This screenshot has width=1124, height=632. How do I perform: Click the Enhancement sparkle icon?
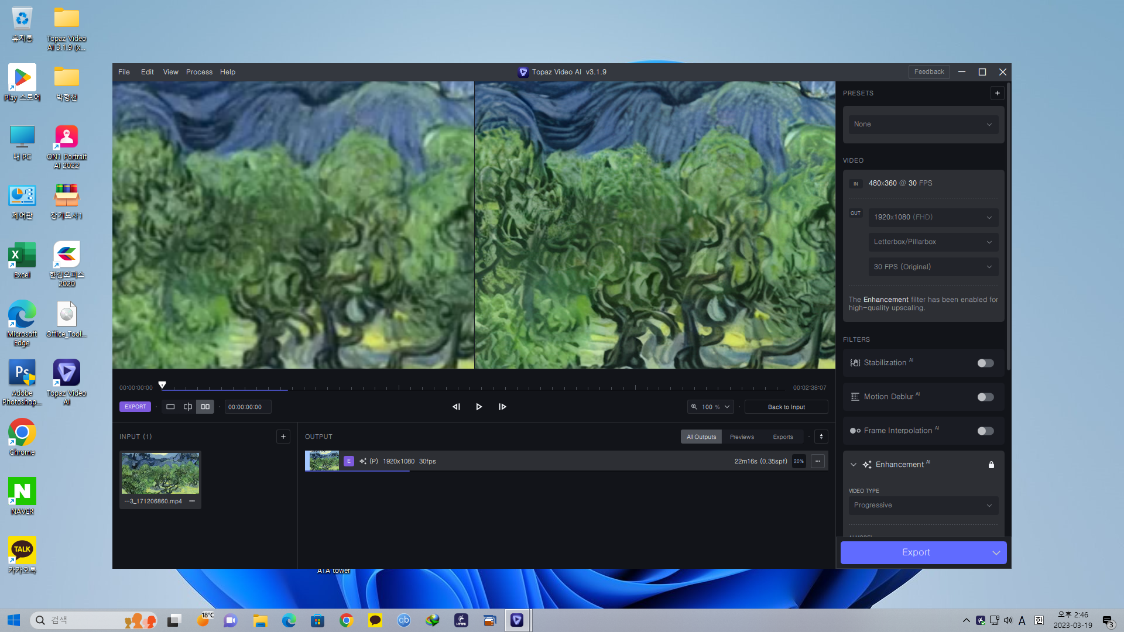tap(867, 465)
